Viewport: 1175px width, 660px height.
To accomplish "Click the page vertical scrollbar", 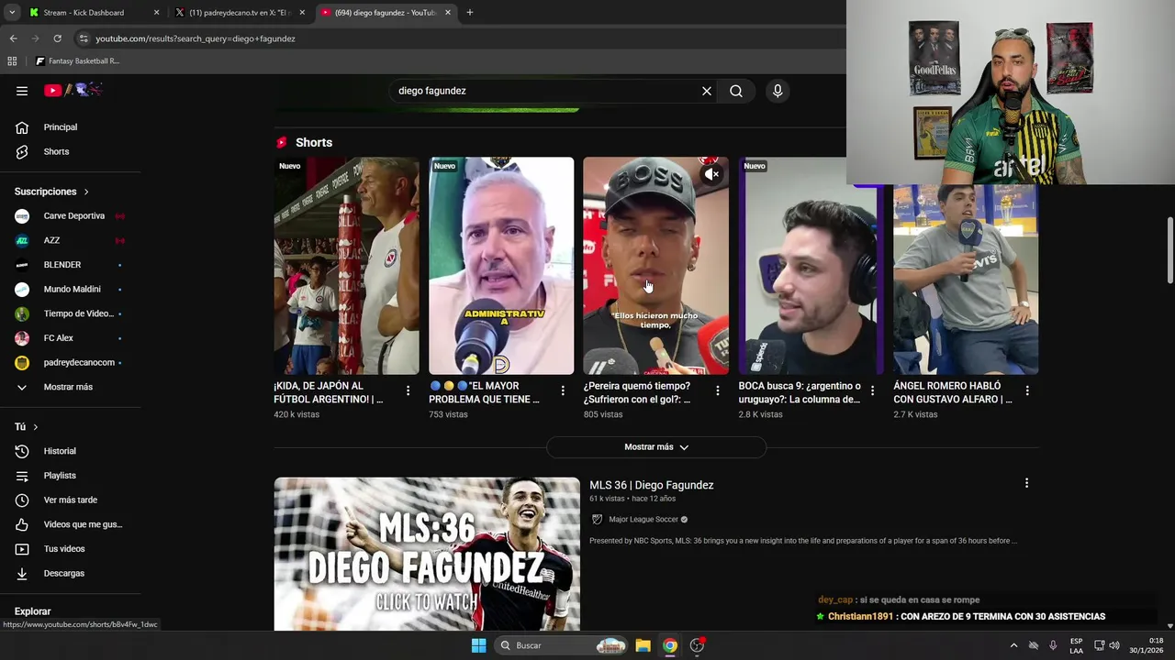I will click(x=1169, y=250).
